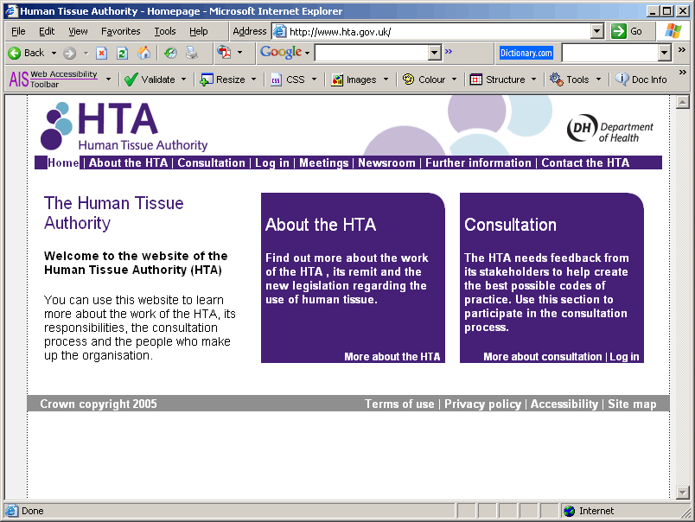Viewport: 695px width, 522px height.
Task: Expand the Tools toolbar dropdown arrow
Action: [598, 80]
